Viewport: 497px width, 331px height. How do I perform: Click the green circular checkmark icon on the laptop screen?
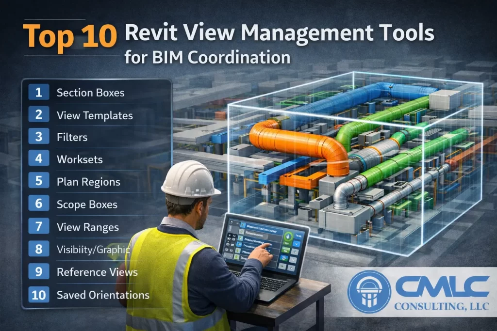click(x=288, y=237)
